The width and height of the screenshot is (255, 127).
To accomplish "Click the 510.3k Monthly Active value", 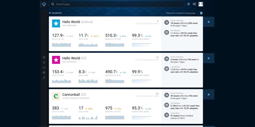I will (x=111, y=35).
